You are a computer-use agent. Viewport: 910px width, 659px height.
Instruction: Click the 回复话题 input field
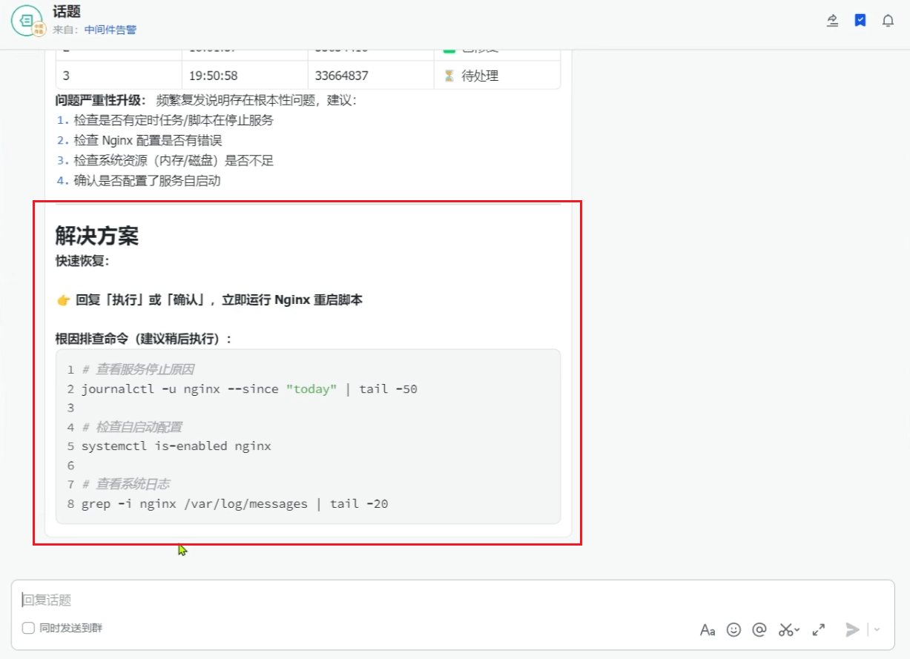pos(452,600)
